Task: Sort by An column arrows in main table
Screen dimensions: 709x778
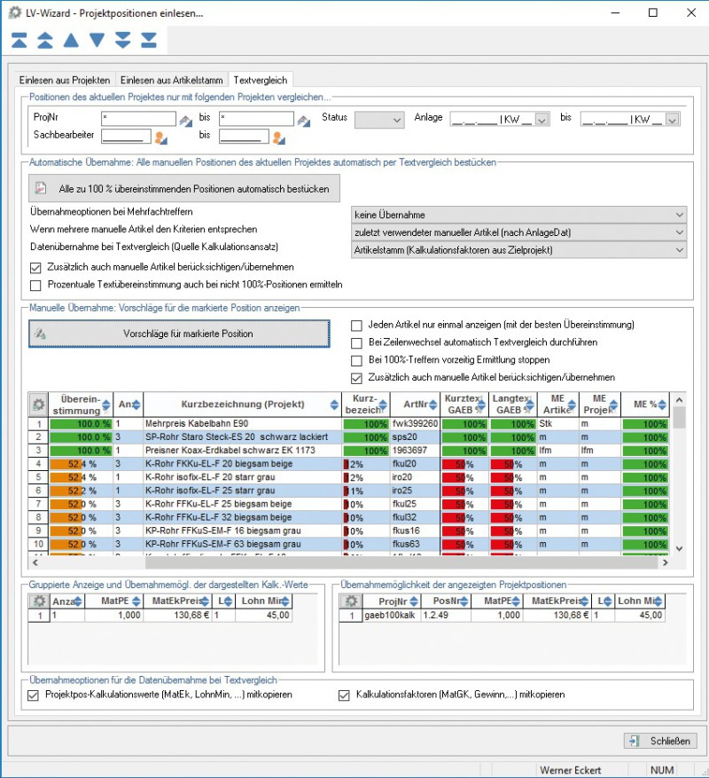Action: [136, 405]
